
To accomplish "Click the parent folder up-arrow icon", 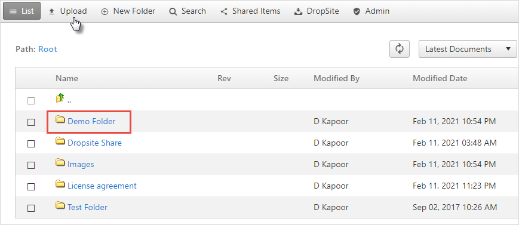I will click(x=60, y=98).
